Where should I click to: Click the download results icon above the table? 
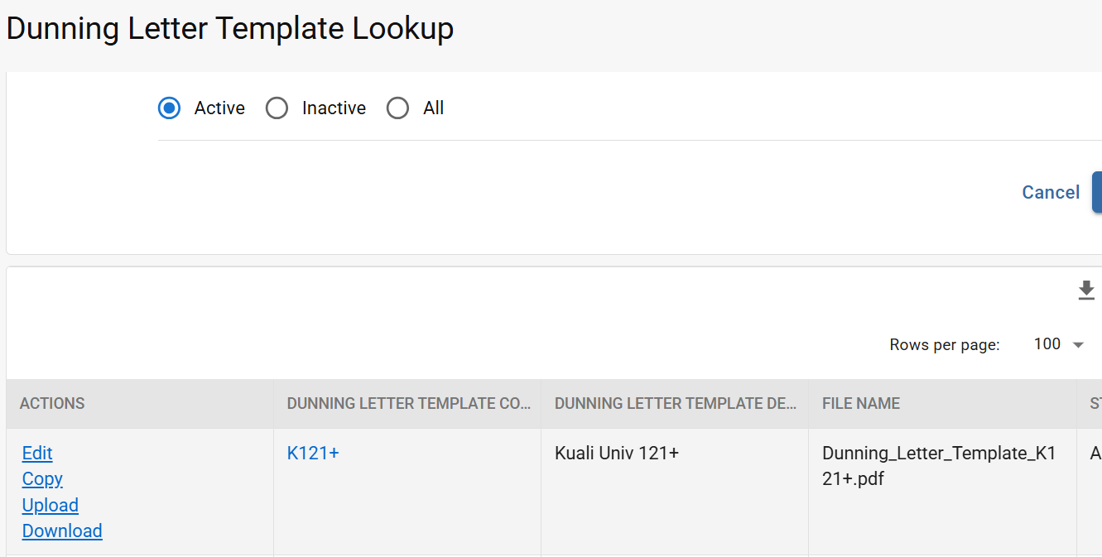pyautogui.click(x=1086, y=291)
